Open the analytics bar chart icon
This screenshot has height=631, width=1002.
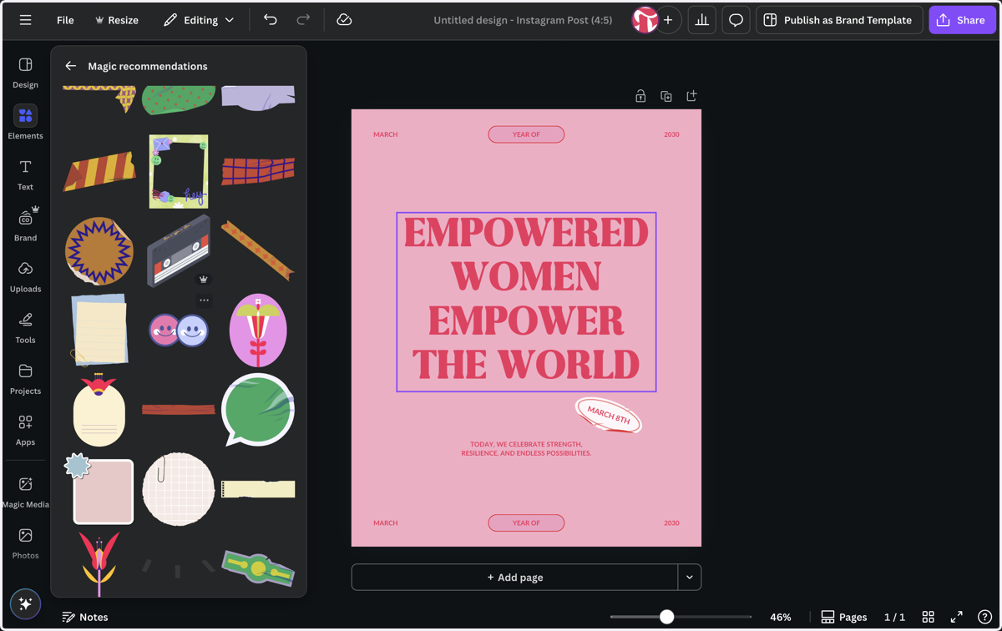click(702, 20)
